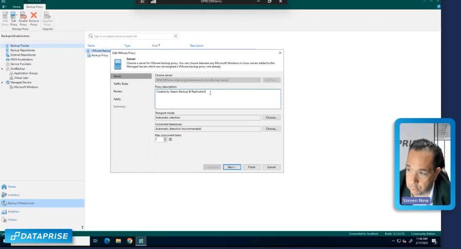Sort list by Type column header
This screenshot has width=461, height=249.
pos(128,46)
